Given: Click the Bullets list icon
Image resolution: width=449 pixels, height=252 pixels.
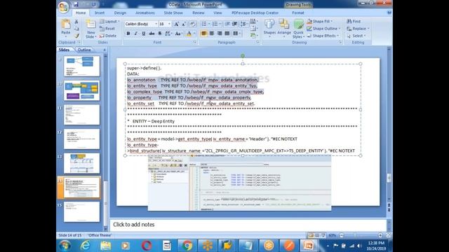Looking at the screenshot, I should coord(205,24).
